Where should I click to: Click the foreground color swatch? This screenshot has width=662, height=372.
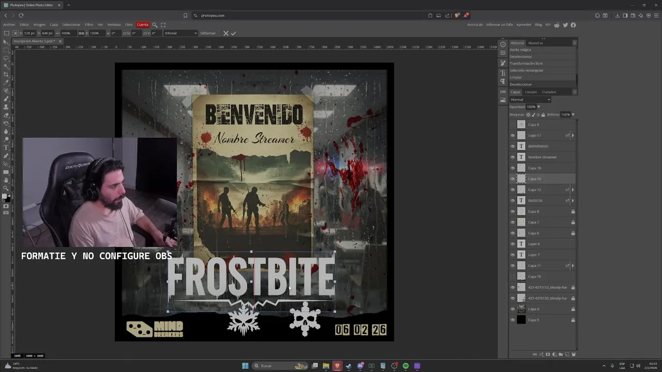pos(5,196)
